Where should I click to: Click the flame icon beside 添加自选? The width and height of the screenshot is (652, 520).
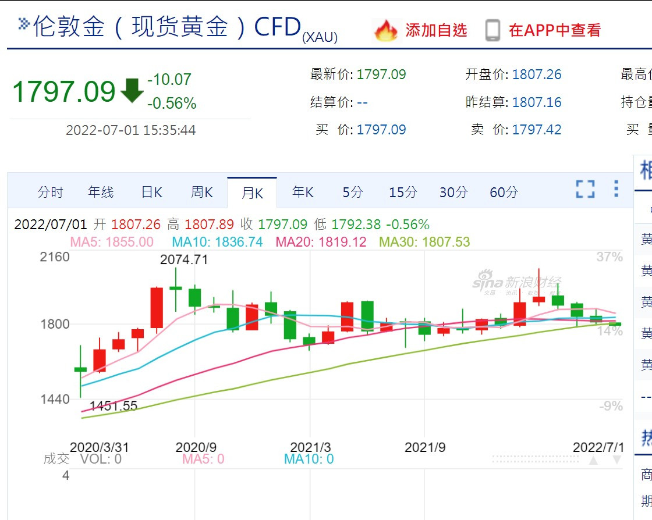click(x=387, y=31)
